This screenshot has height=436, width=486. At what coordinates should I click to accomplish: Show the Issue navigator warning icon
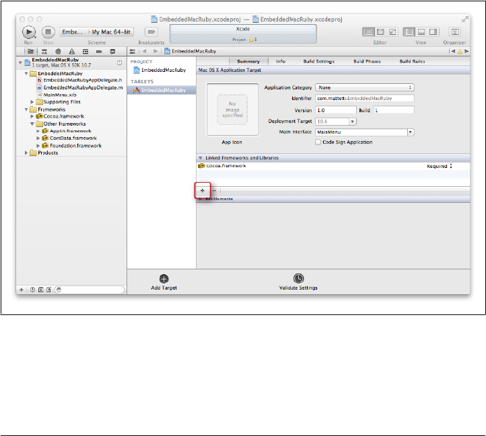tap(71, 51)
